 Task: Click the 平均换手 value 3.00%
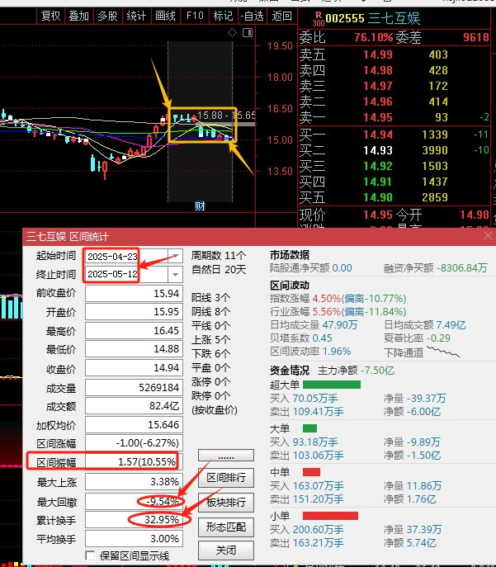pyautogui.click(x=135, y=539)
